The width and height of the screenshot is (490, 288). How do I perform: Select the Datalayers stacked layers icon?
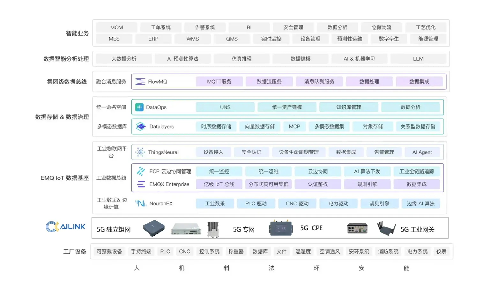(x=141, y=127)
